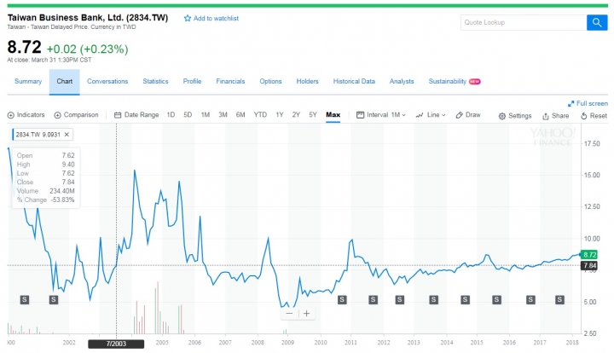Open the Summary tab
The image size is (614, 353).
[28, 81]
